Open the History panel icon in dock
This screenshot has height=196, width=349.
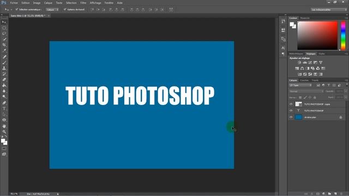283,21
